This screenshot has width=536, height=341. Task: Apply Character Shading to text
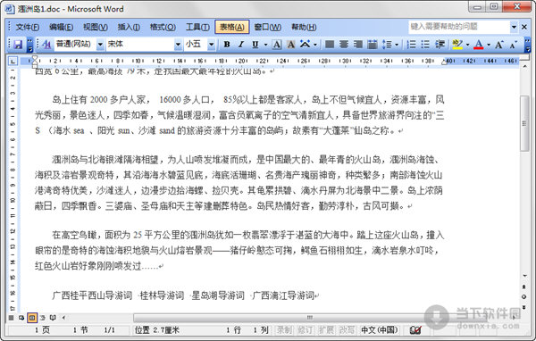tap(291, 44)
